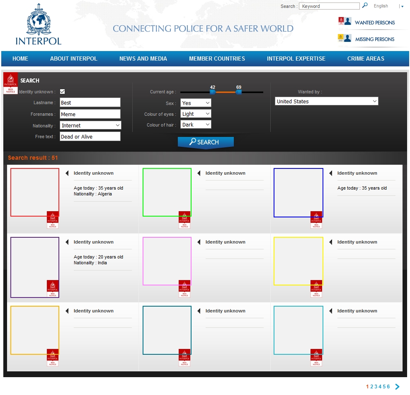
Task: Click red notice badge on light cyan-framed result
Action: click(x=316, y=357)
